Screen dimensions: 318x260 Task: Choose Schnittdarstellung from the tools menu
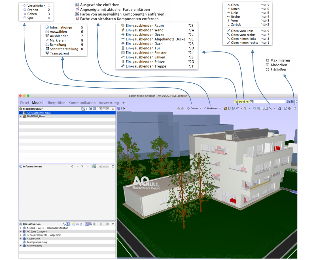[64, 49]
